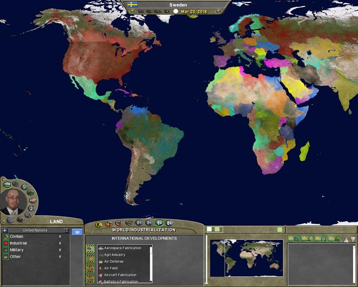Click the message help question-mark icon
Screen dimensions: 358x287
click(334, 239)
